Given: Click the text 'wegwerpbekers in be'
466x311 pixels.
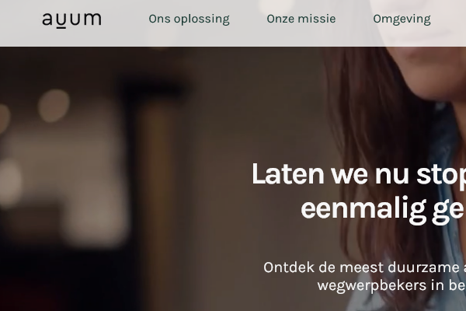Looking at the screenshot, I should [x=391, y=285].
